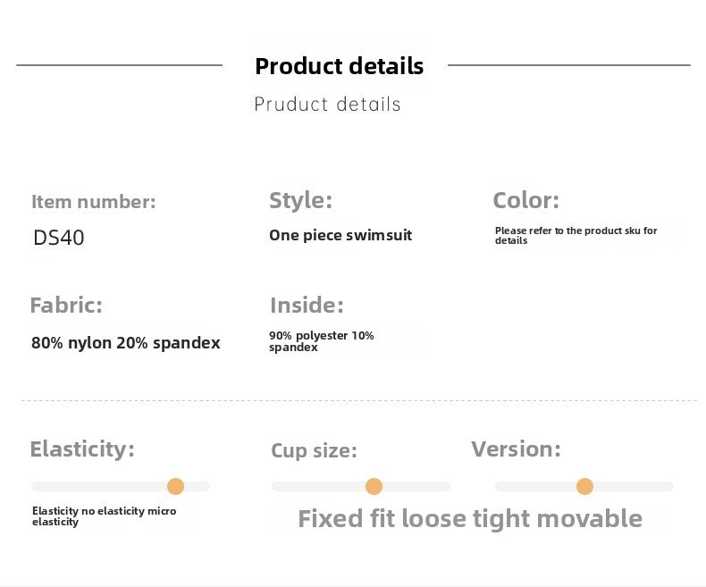Screen dimensions: 706x587
Task: Click the light Pruduct details subtitle
Action: click(327, 104)
